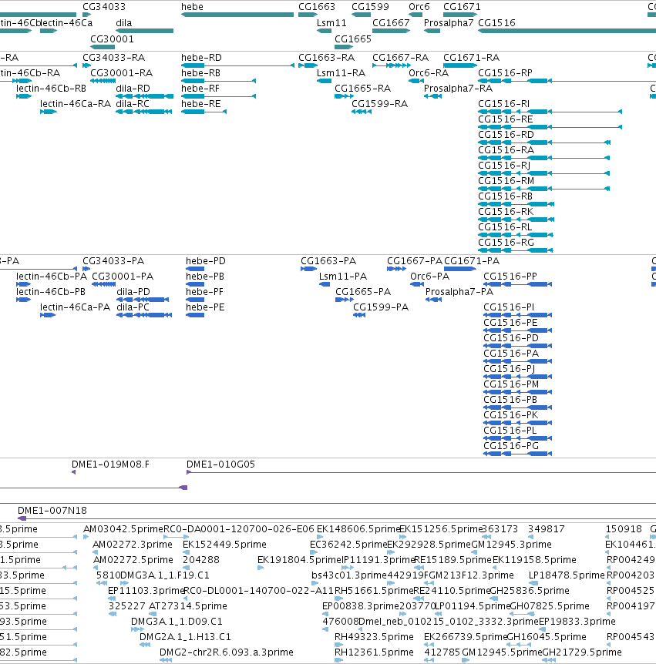Click protein CG1599-PA
This screenshot has height=664, width=656.
coord(359,315)
